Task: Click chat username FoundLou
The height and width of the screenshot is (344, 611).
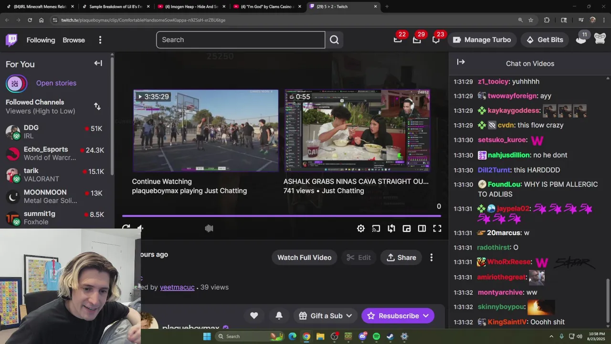Action: [x=504, y=184]
